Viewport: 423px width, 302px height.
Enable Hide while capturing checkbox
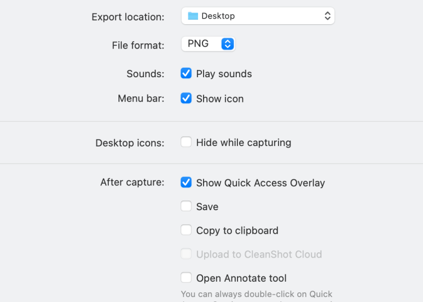186,142
